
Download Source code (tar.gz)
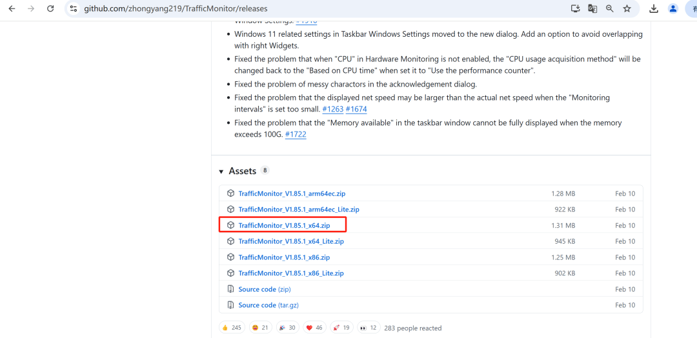268,305
